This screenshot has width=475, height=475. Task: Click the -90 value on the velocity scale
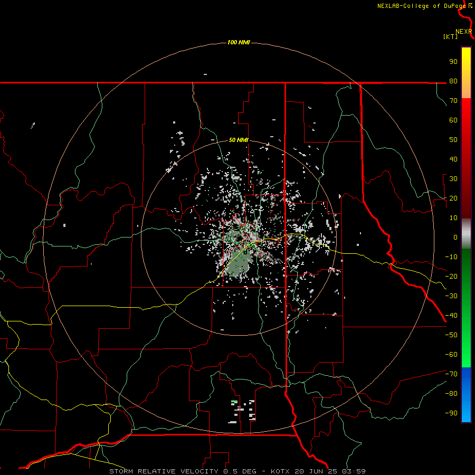pos(451,413)
